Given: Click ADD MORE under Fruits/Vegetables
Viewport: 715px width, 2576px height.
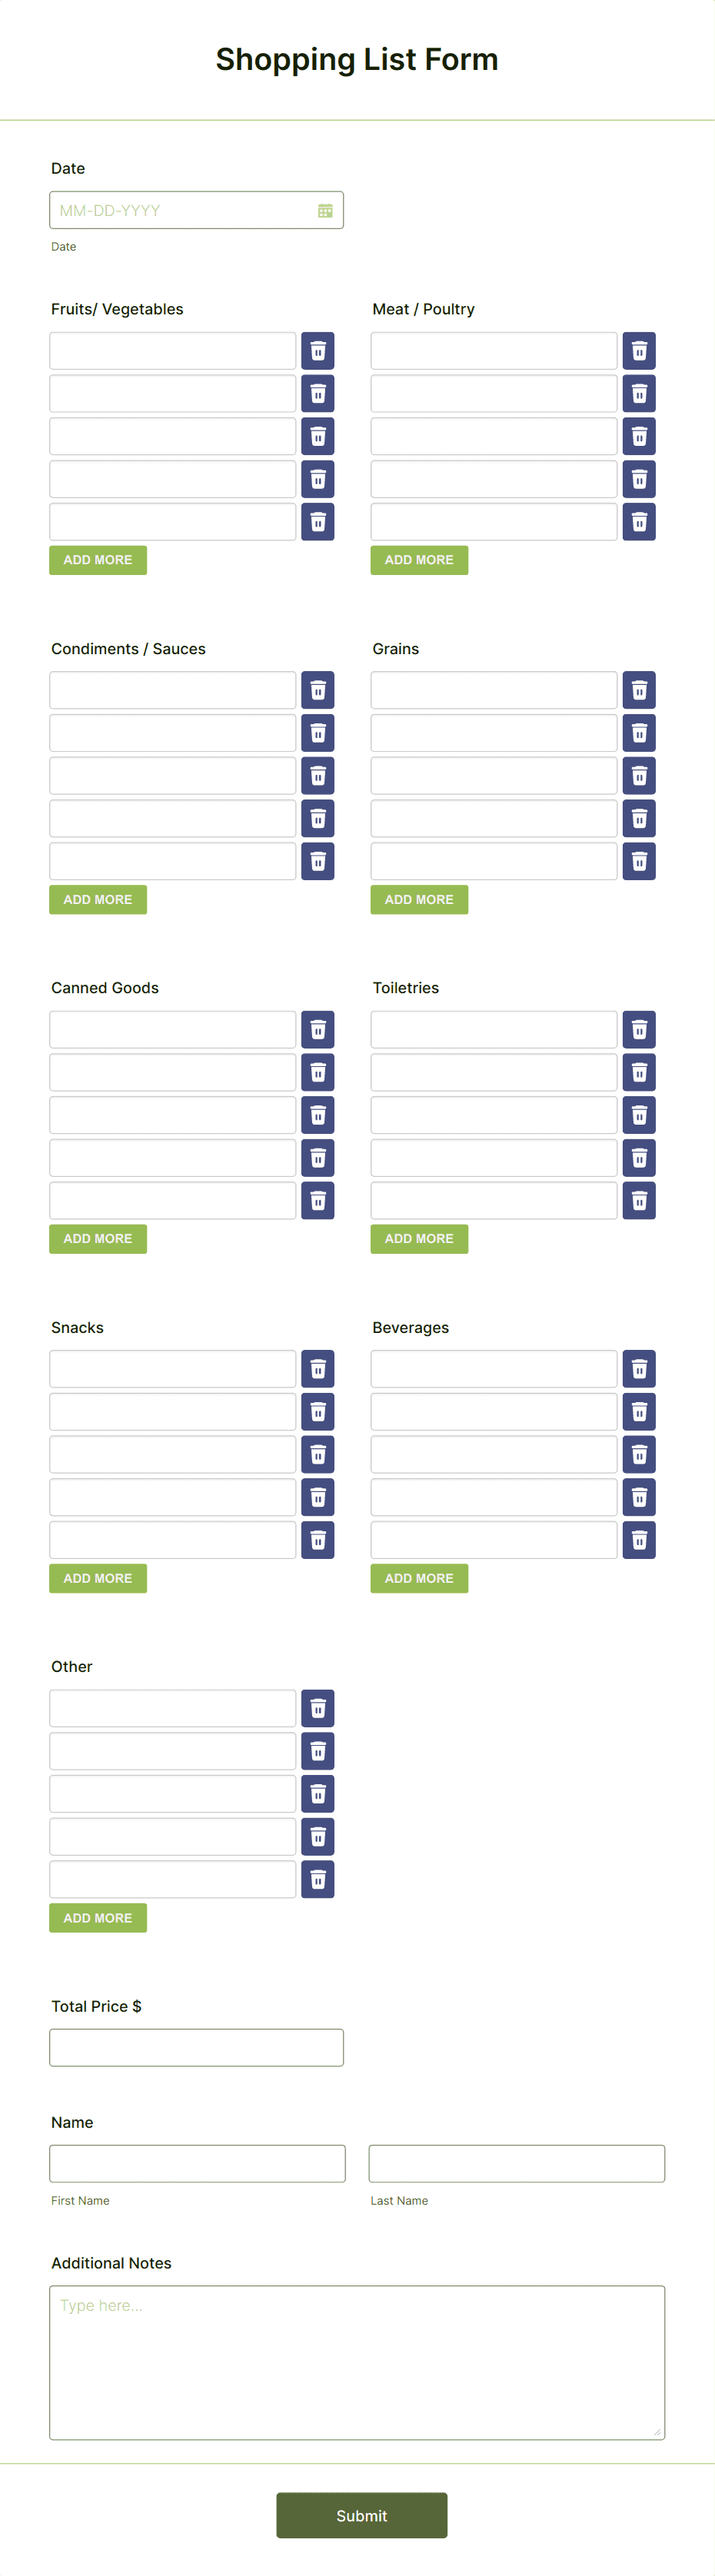Looking at the screenshot, I should click(97, 560).
